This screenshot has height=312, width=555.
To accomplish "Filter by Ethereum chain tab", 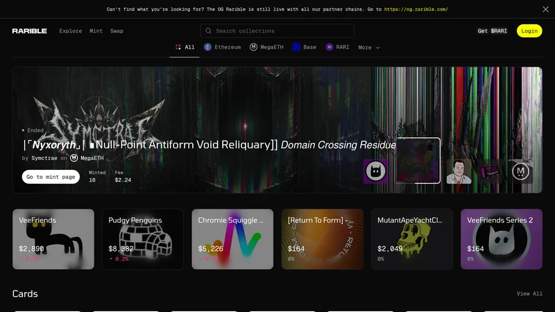I will pos(222,47).
